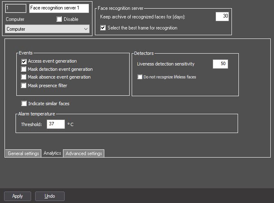
Task: Enable the Disable checkbox
Action: pos(59,19)
